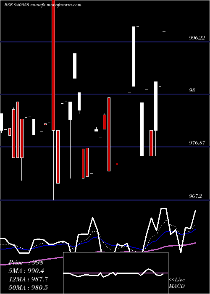Click the 996.22 price level label

(x=197, y=38)
